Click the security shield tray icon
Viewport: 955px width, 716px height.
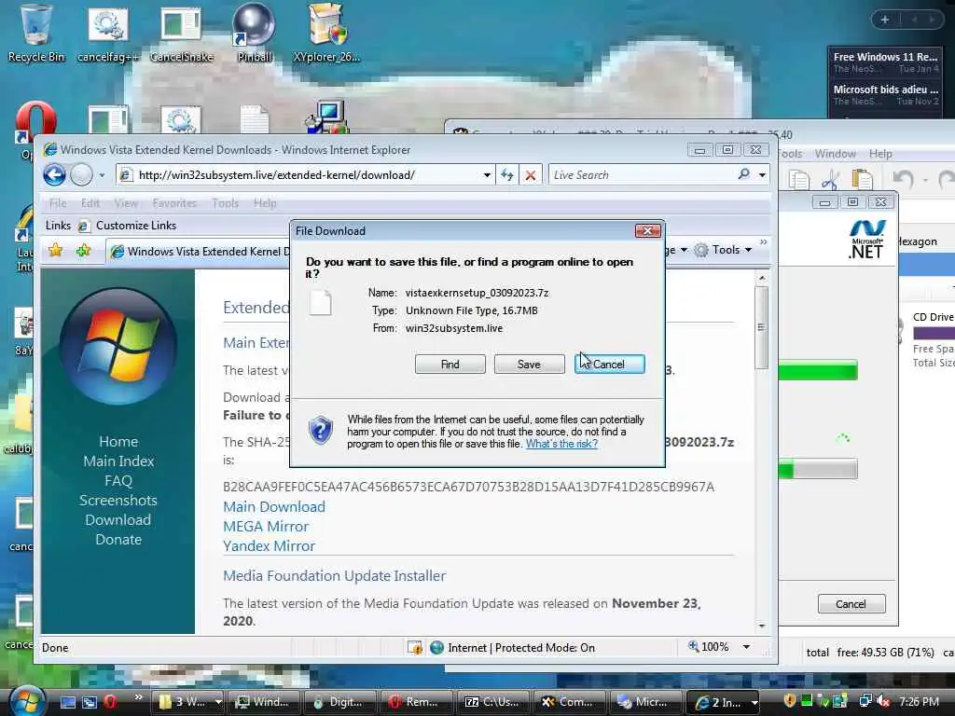pos(790,701)
